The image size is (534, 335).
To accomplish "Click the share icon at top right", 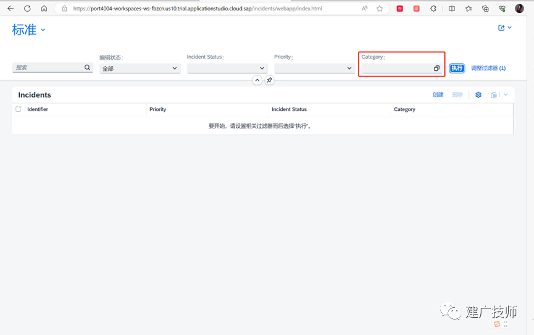I will click(501, 28).
